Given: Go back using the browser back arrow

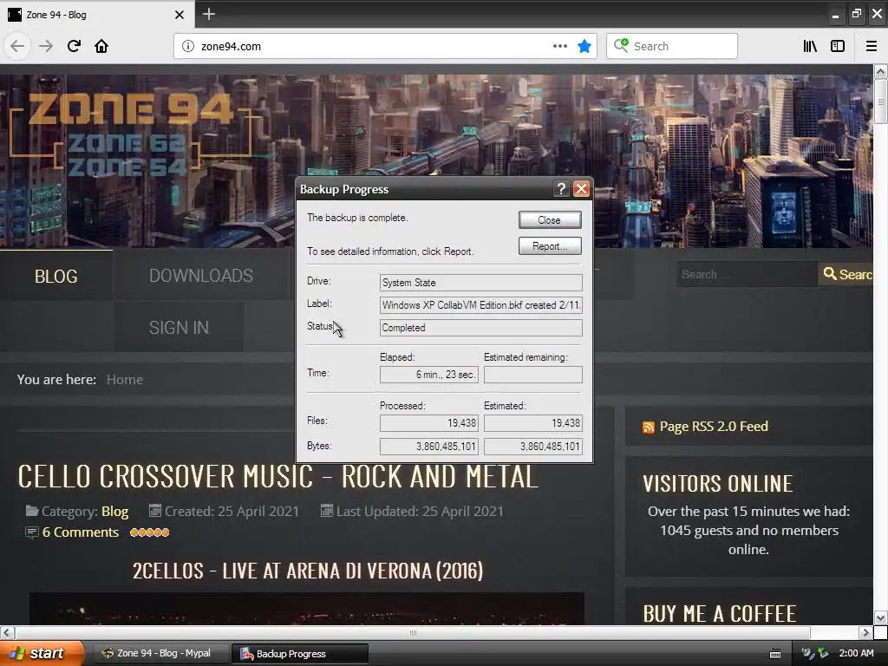Looking at the screenshot, I should pos(17,46).
